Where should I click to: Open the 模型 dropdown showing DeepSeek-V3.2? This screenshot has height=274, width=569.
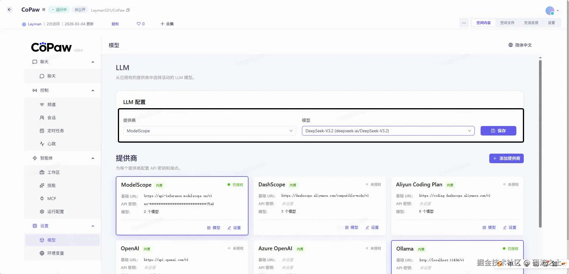(388, 131)
